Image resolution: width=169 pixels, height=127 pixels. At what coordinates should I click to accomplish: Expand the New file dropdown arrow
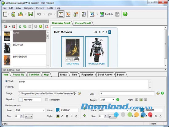(x=9, y=14)
